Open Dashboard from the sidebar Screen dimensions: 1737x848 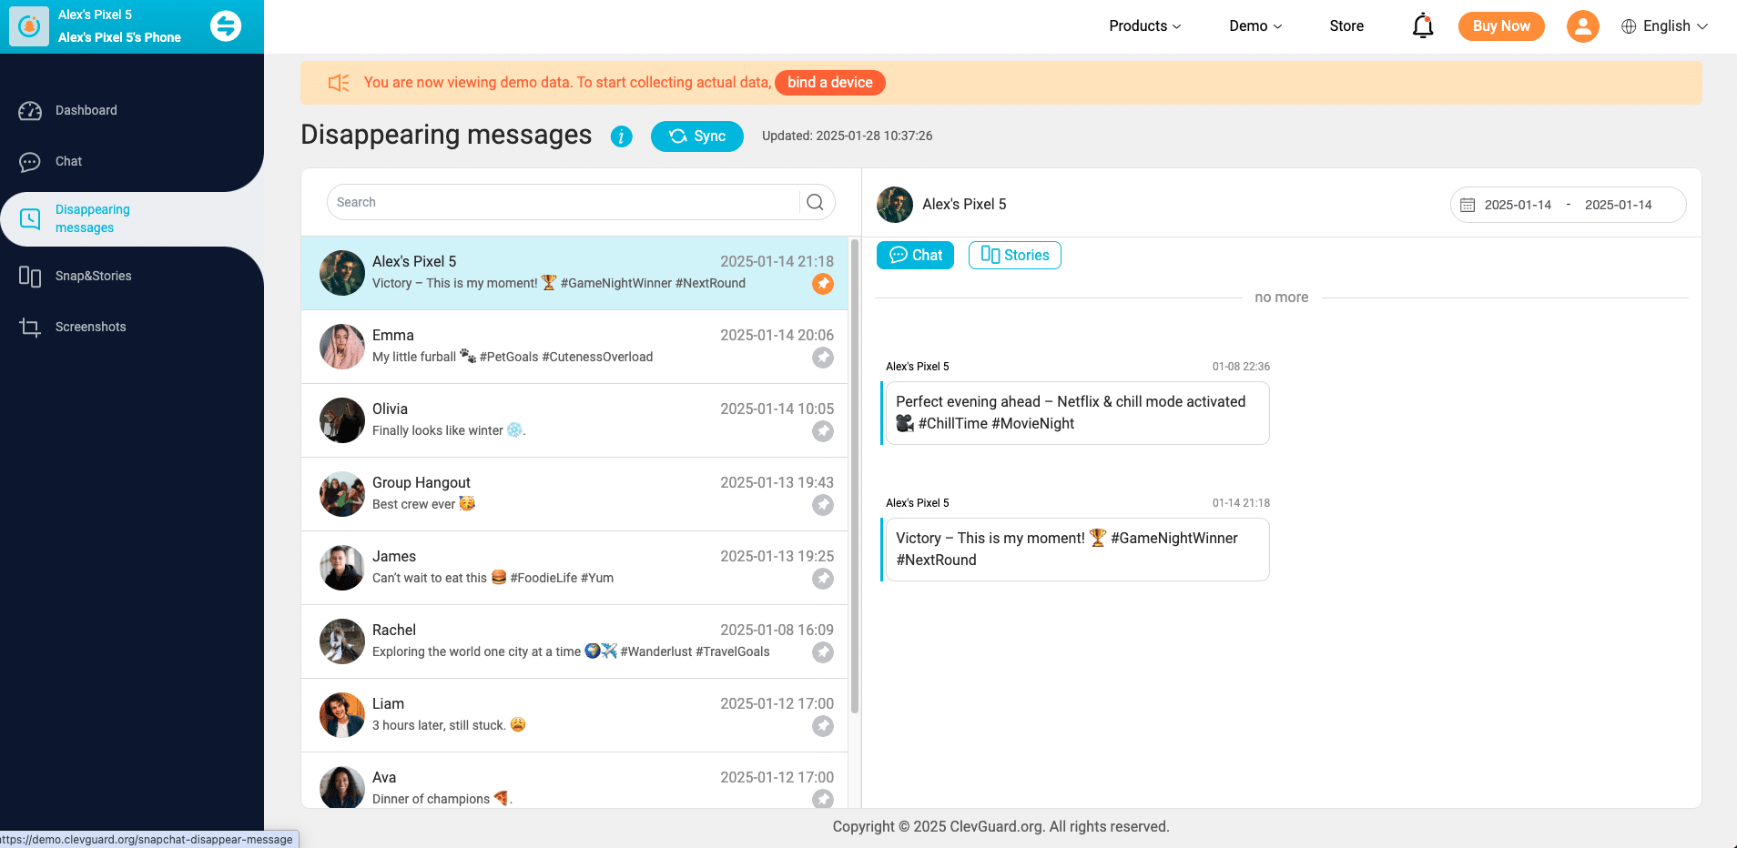(86, 110)
